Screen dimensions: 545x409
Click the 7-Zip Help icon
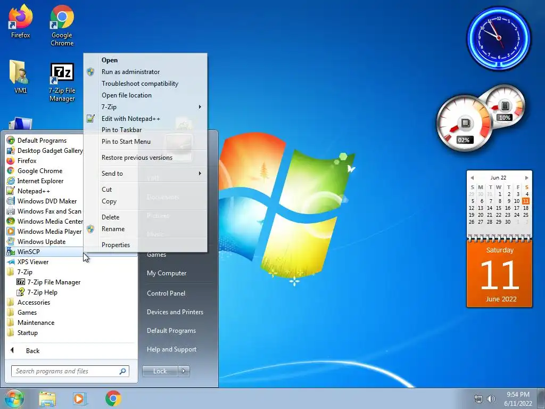21,292
